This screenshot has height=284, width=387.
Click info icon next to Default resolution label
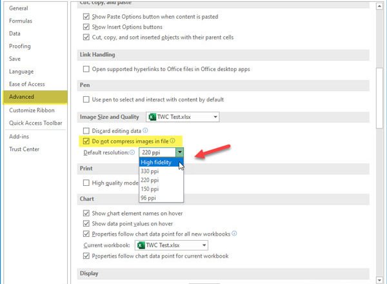click(132, 152)
